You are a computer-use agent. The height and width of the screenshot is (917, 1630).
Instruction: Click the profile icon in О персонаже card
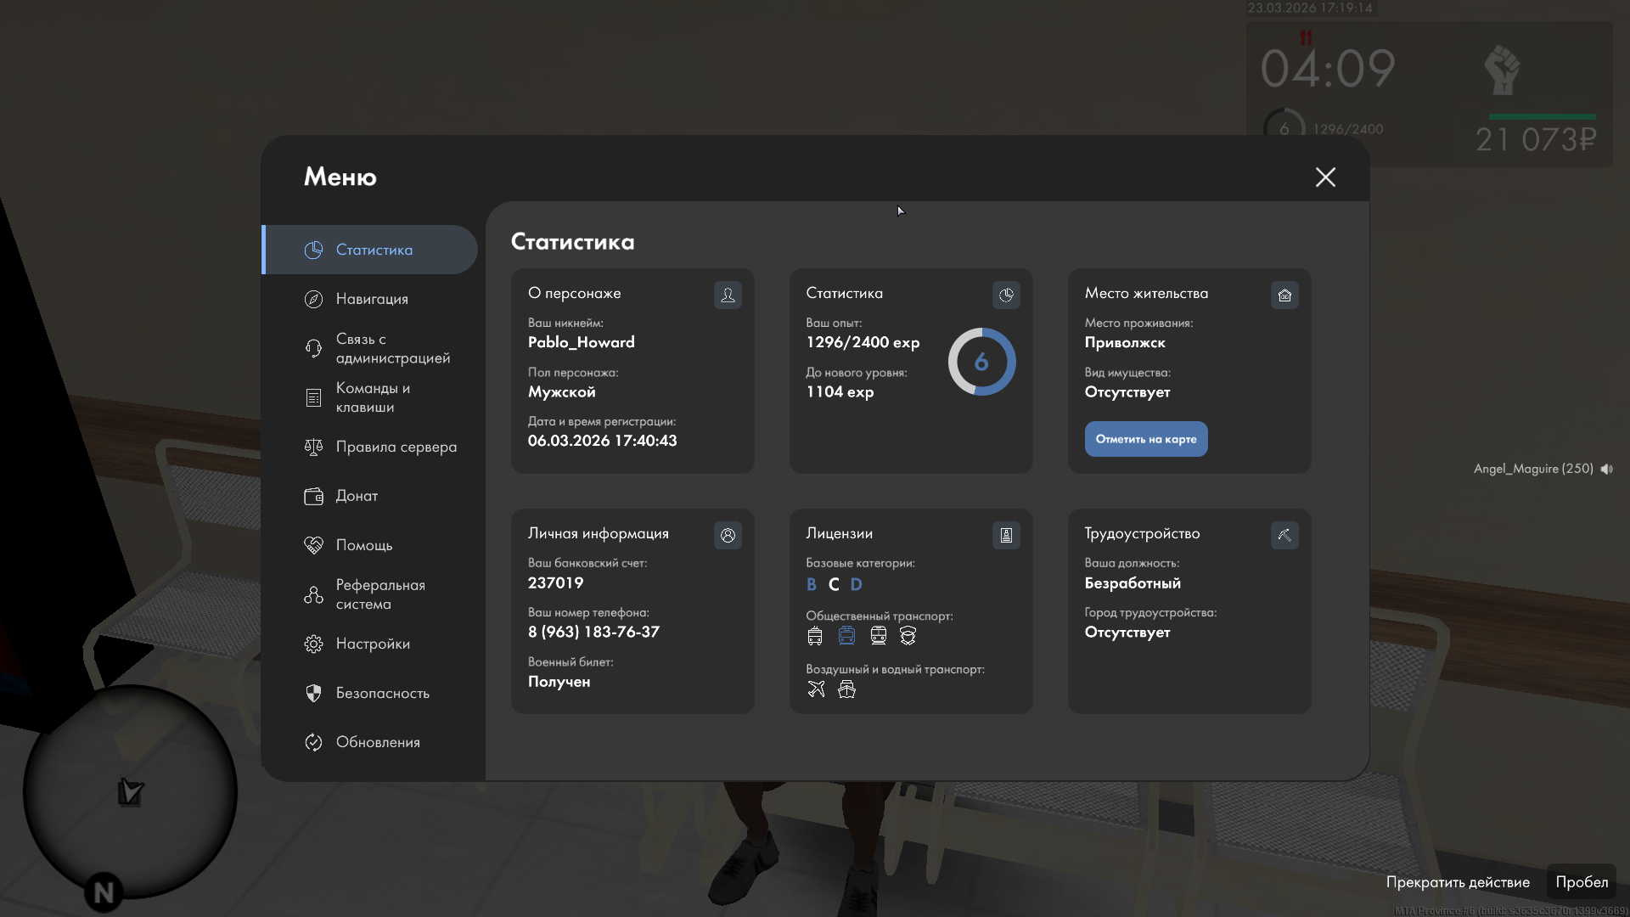(728, 295)
